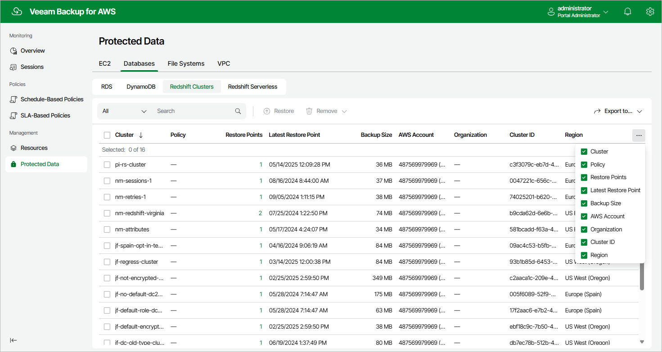Select the nm-retries-1 row checkbox

coord(107,197)
